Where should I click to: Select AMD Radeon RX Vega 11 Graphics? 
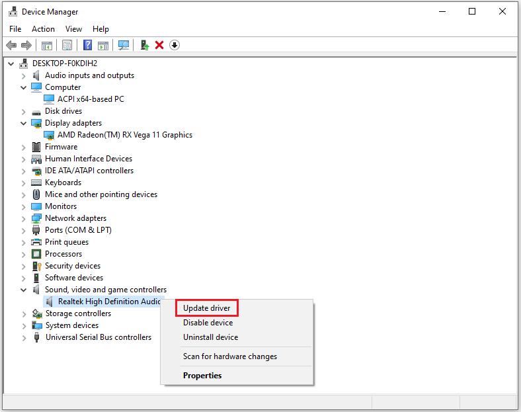click(x=124, y=135)
